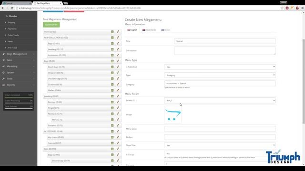
Task: Click clipboard icon on the Shoppers row
Action: pos(112,73)
